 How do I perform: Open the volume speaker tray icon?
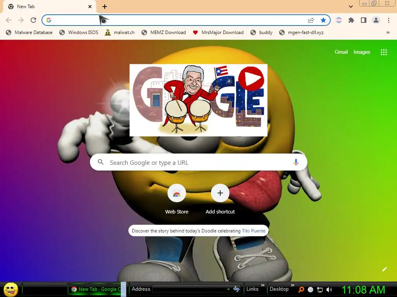[x=329, y=290]
